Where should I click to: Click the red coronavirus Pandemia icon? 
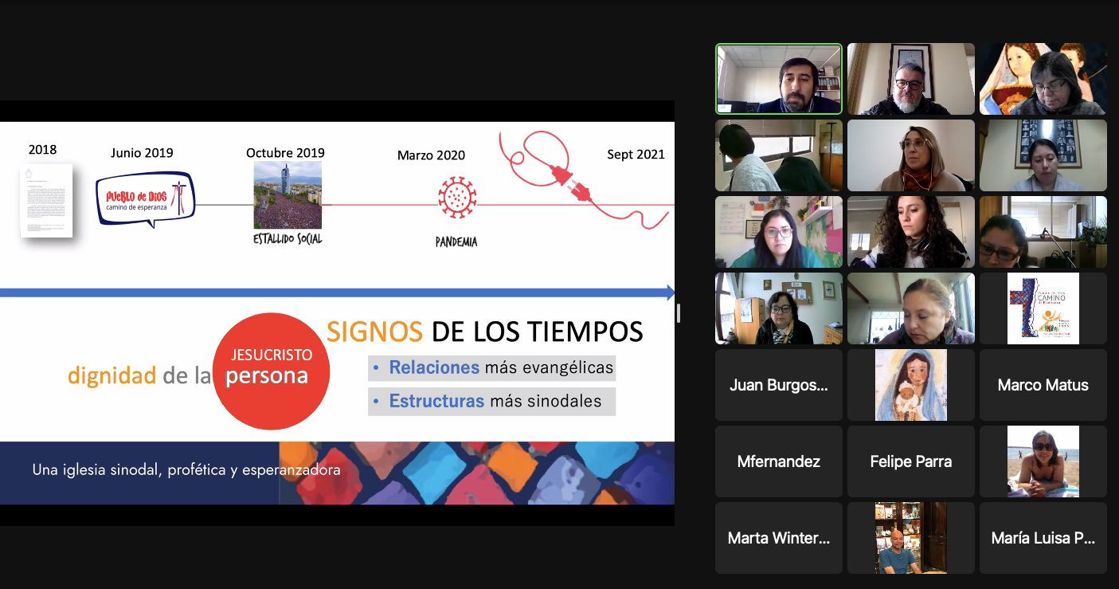pos(456,198)
